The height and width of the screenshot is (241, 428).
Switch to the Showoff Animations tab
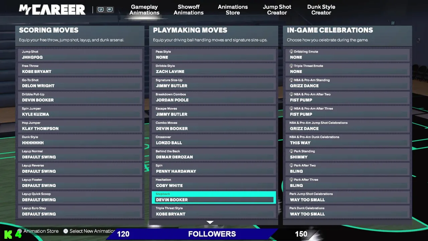click(189, 10)
